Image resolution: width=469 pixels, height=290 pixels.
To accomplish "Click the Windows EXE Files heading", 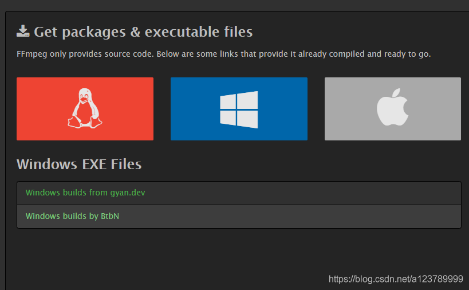I will click(79, 164).
